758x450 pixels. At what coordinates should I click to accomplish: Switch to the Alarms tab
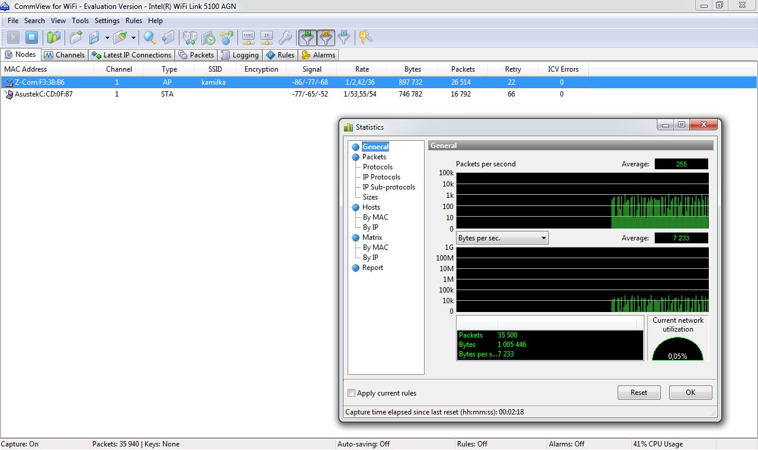(319, 55)
